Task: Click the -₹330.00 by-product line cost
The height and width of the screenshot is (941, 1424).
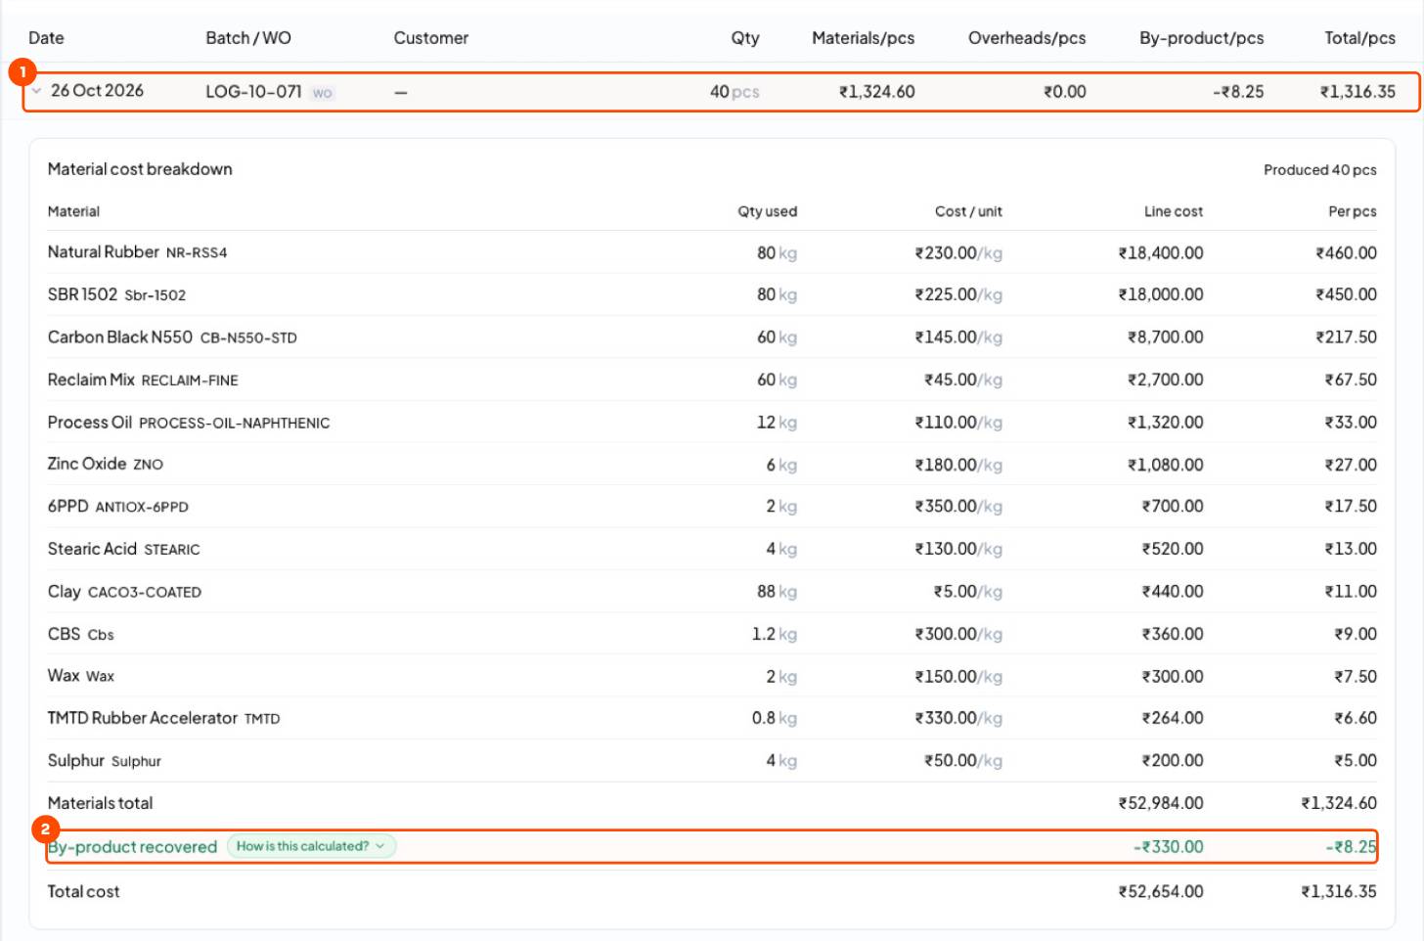Action: [x=1168, y=847]
